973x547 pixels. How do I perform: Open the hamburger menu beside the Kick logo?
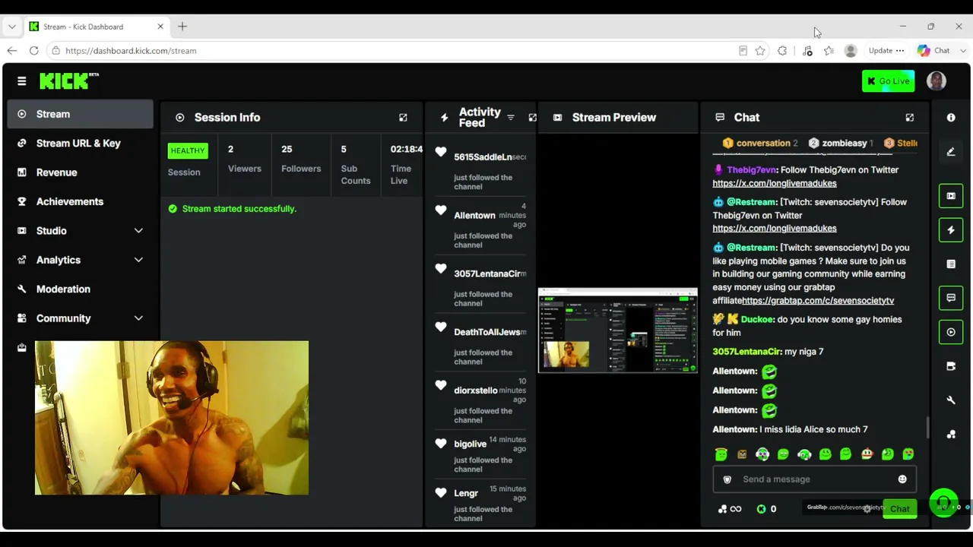pyautogui.click(x=21, y=81)
